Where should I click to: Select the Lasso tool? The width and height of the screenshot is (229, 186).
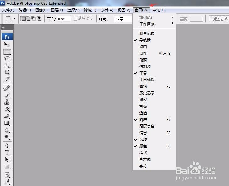point(7,58)
